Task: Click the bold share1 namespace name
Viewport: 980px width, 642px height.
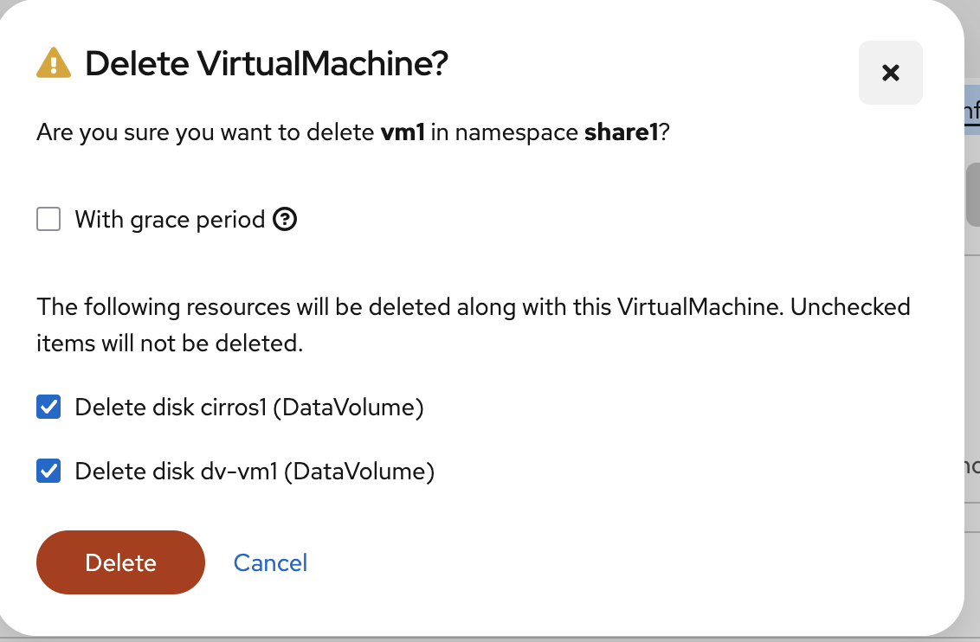Action: [622, 133]
